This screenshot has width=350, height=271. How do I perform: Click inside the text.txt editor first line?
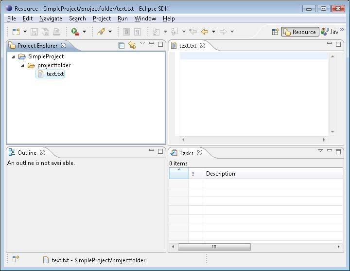(x=254, y=56)
